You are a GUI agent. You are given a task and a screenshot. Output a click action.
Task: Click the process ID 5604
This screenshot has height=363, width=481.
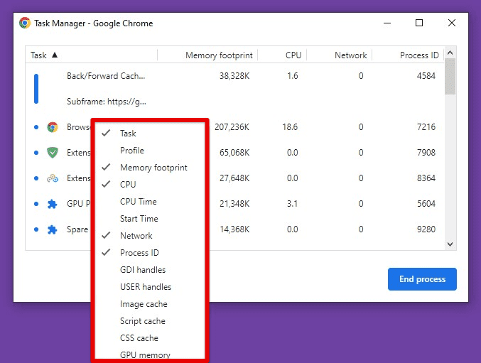point(426,204)
